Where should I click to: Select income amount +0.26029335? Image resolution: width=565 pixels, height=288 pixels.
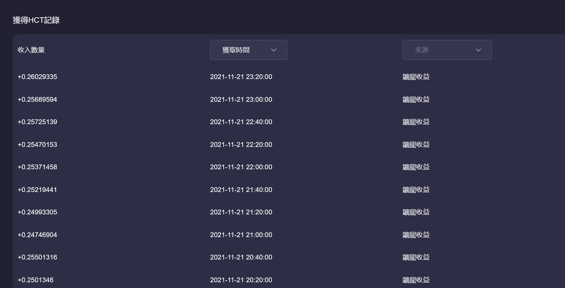37,77
